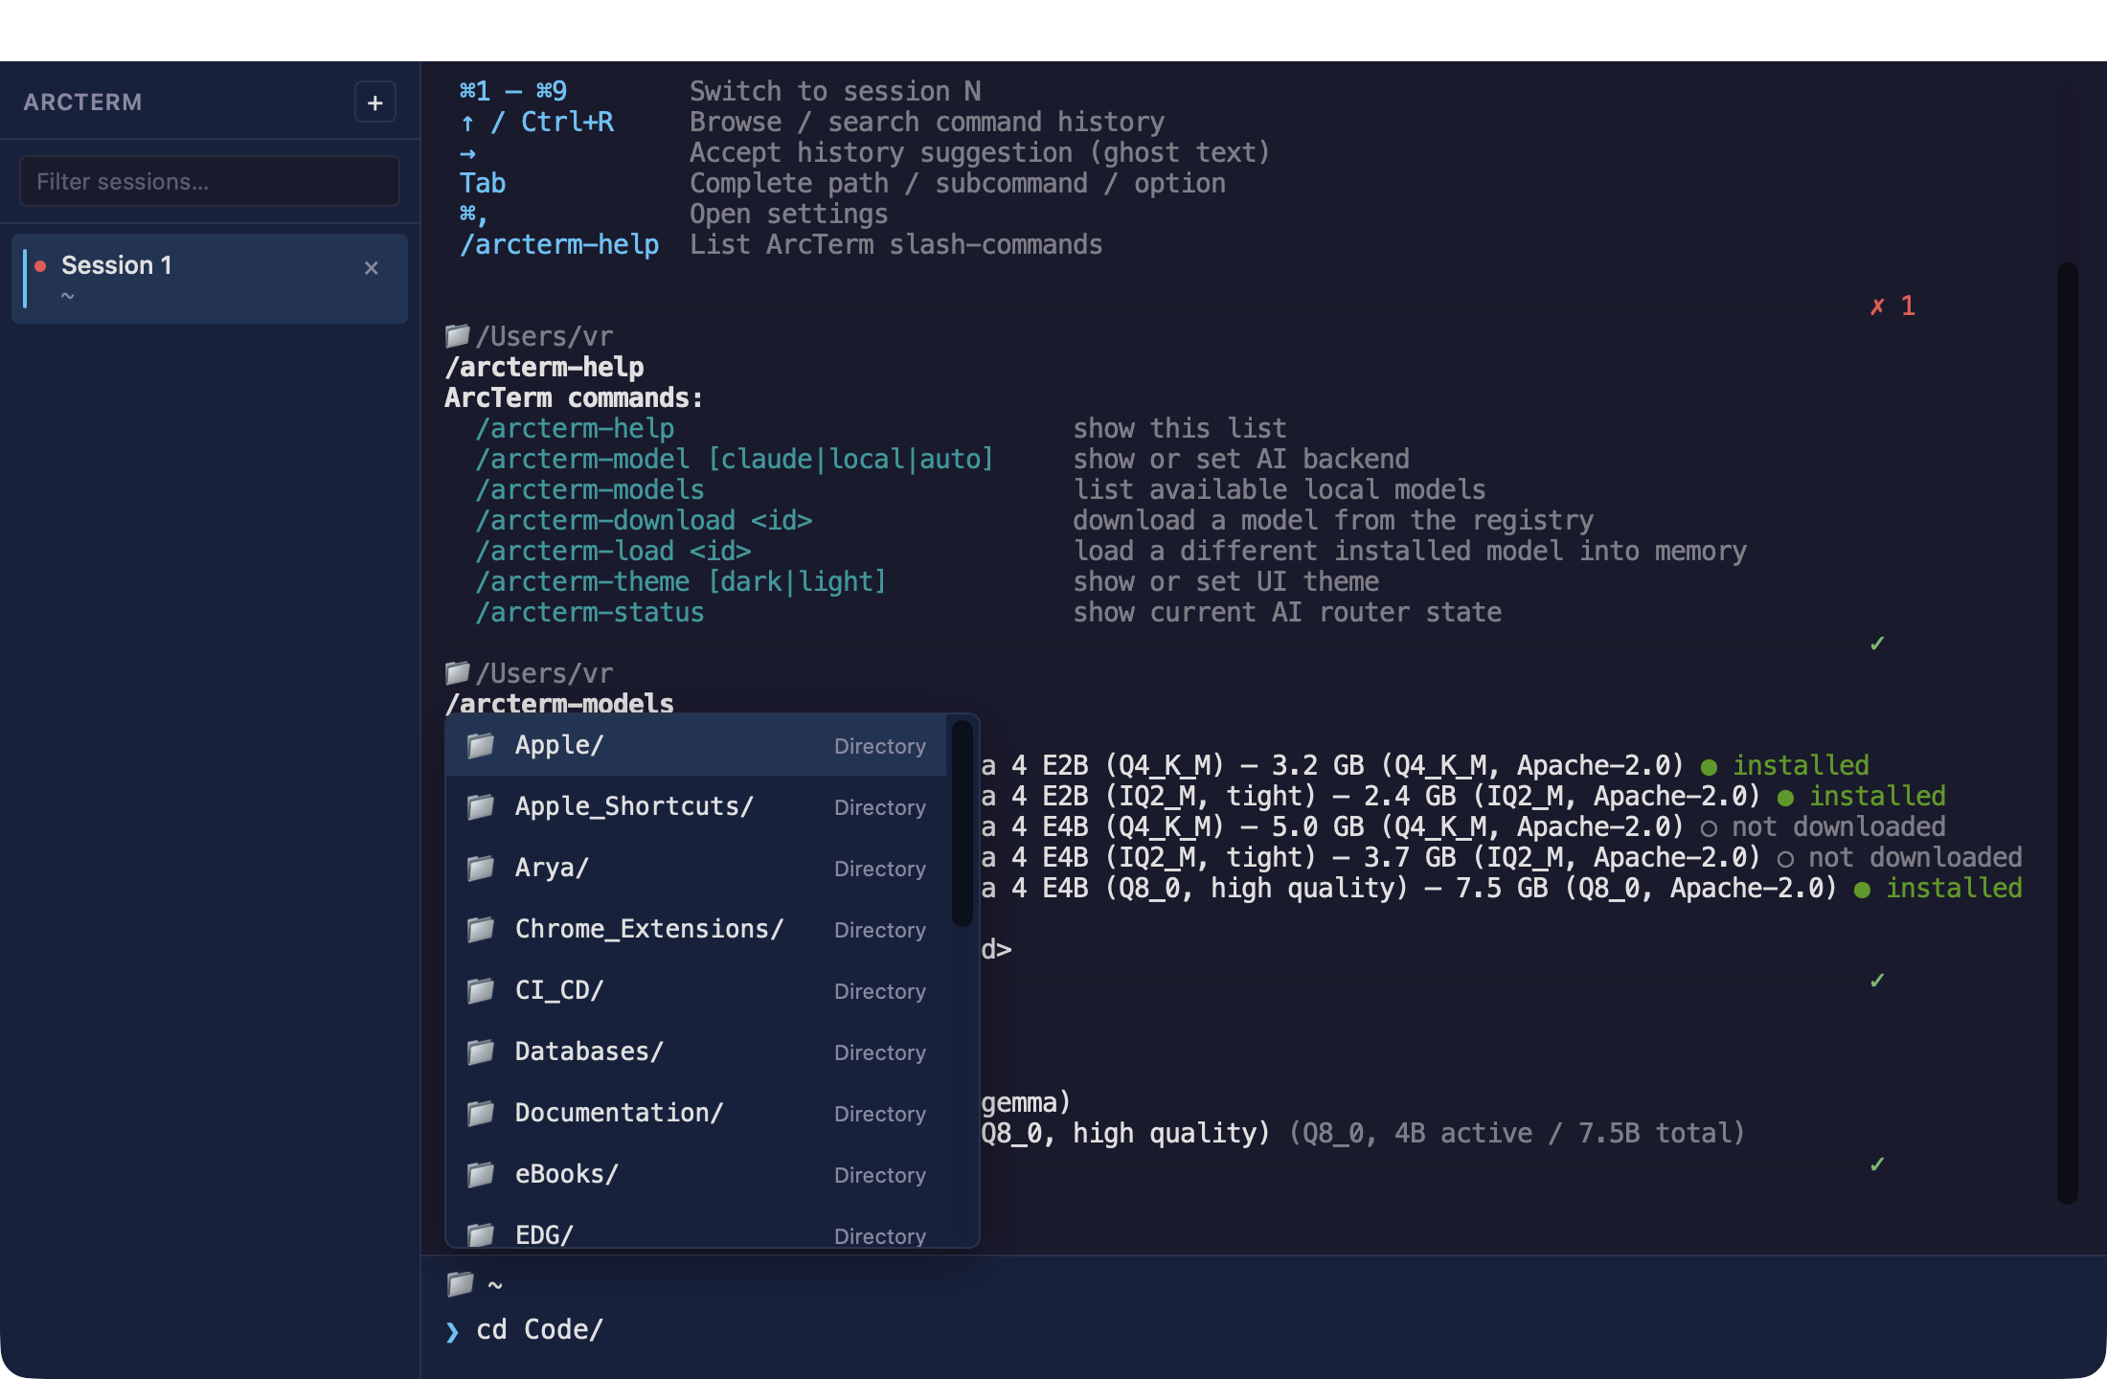Viewport: 2107px width, 1379px height.
Task: Click the /arcterm-load <id> command
Action: click(x=613, y=552)
